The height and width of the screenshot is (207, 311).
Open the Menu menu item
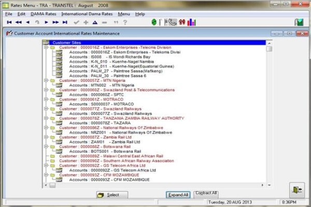[x=124, y=14]
